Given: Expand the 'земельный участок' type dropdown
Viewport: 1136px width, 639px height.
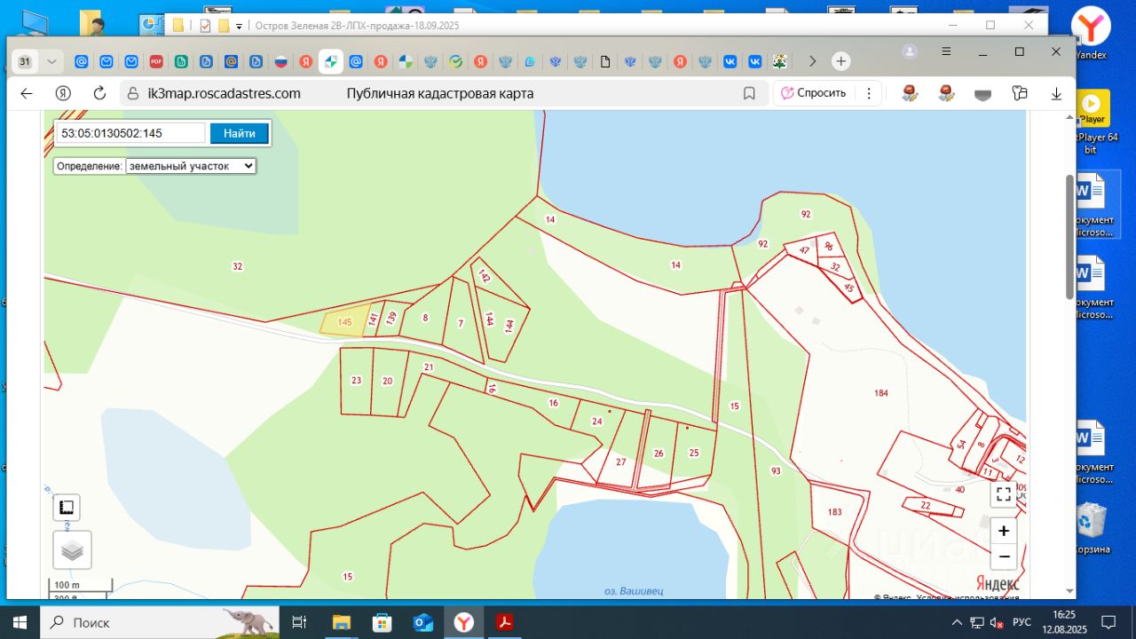Looking at the screenshot, I should pos(191,166).
